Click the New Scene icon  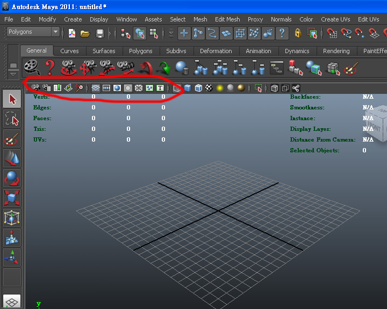[x=72, y=33]
